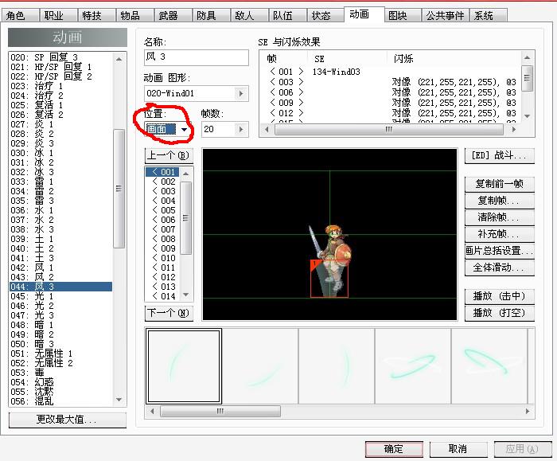Click the 清除帧 button
The image size is (557, 461).
tap(499, 217)
